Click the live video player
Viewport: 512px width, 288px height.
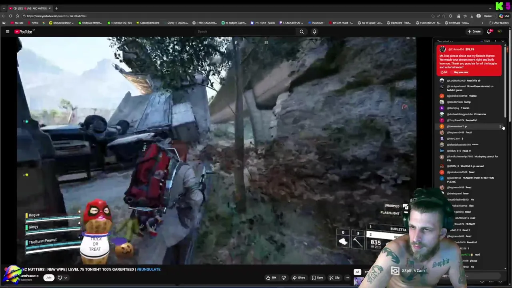tap(216, 150)
